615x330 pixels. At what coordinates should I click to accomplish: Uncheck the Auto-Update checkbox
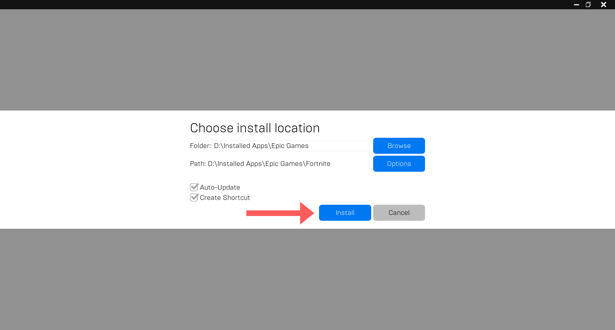pos(194,187)
